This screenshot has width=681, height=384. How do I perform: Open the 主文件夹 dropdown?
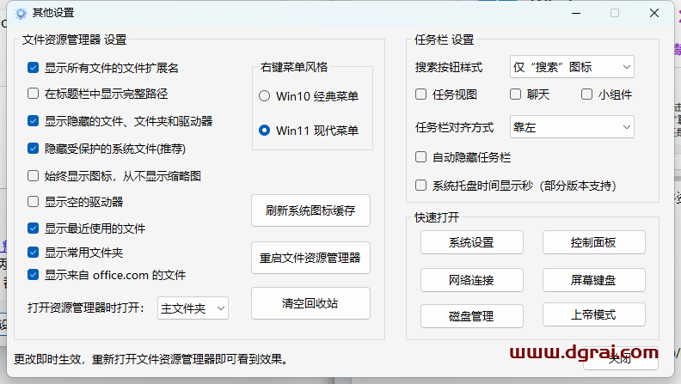(x=193, y=308)
